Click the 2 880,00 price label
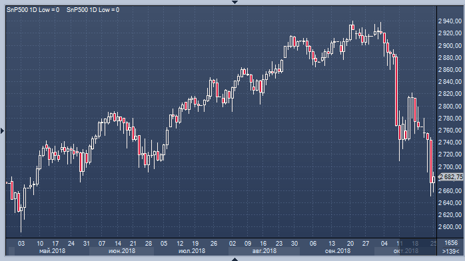465x261 pixels. (450, 57)
